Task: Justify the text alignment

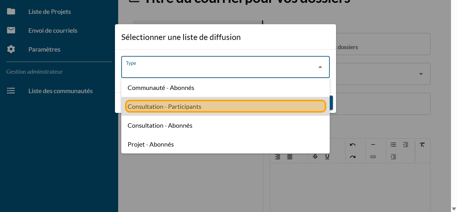Action: pos(290,157)
